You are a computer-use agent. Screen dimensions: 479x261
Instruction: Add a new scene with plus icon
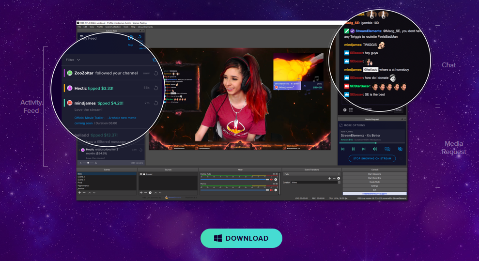click(79, 193)
